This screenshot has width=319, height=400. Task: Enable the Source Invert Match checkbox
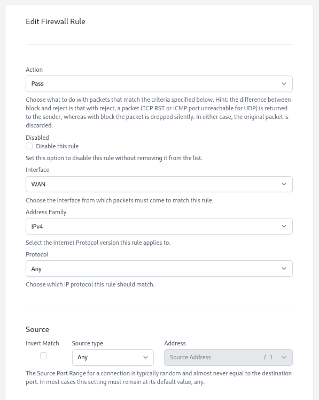tap(43, 356)
